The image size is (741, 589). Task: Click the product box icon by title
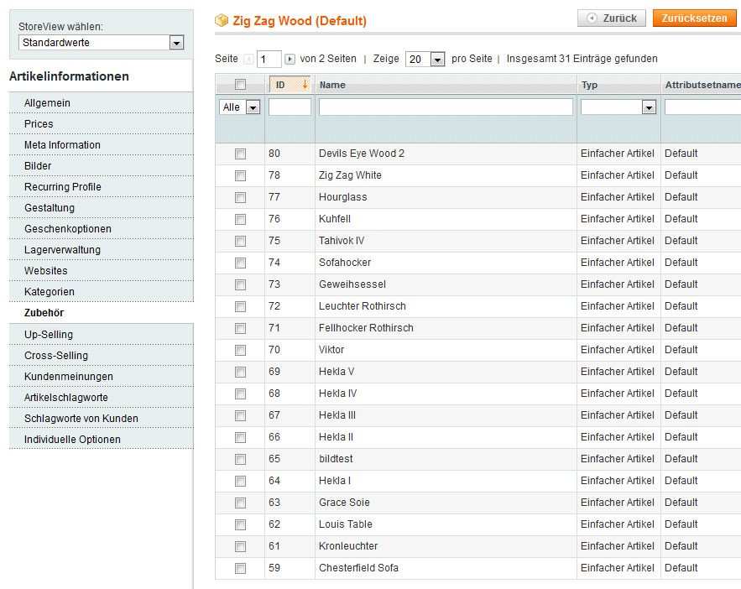tap(222, 20)
